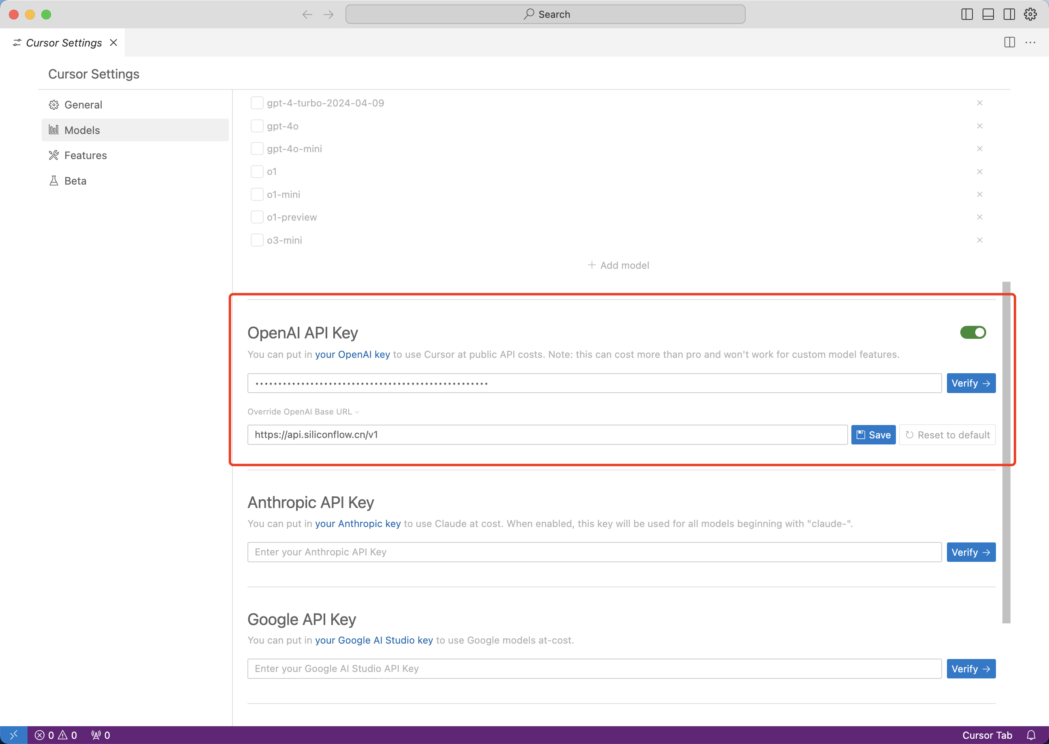This screenshot has width=1049, height=744.
Task: Remove the o3-mini model with X
Action: tap(979, 240)
